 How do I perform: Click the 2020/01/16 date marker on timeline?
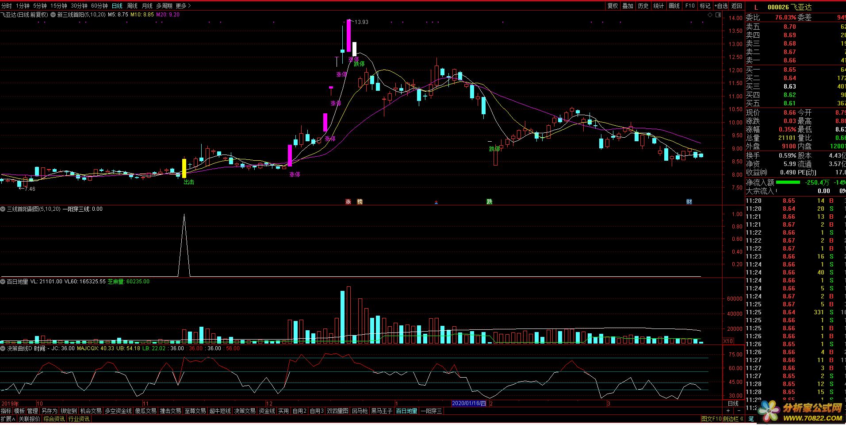pyautogui.click(x=469, y=403)
